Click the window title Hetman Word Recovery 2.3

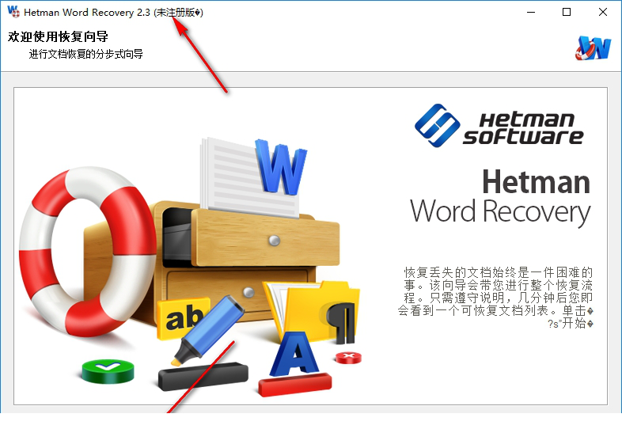[113, 13]
